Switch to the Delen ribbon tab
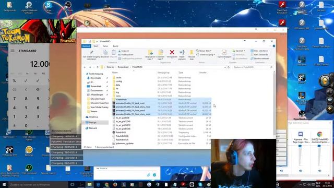This screenshot has height=188, width=334. click(105, 46)
